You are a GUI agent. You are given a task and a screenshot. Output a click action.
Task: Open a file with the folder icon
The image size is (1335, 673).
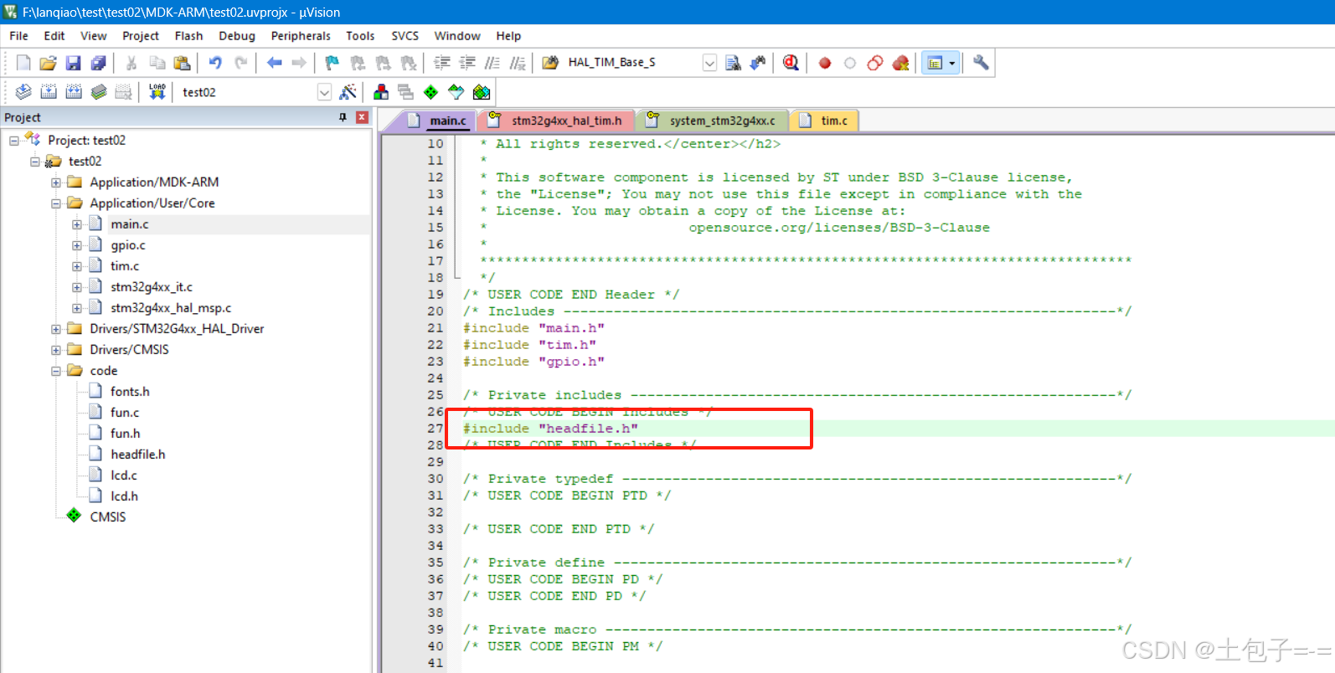tap(49, 63)
